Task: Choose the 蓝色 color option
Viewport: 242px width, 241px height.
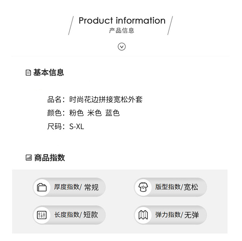Action: (113, 113)
